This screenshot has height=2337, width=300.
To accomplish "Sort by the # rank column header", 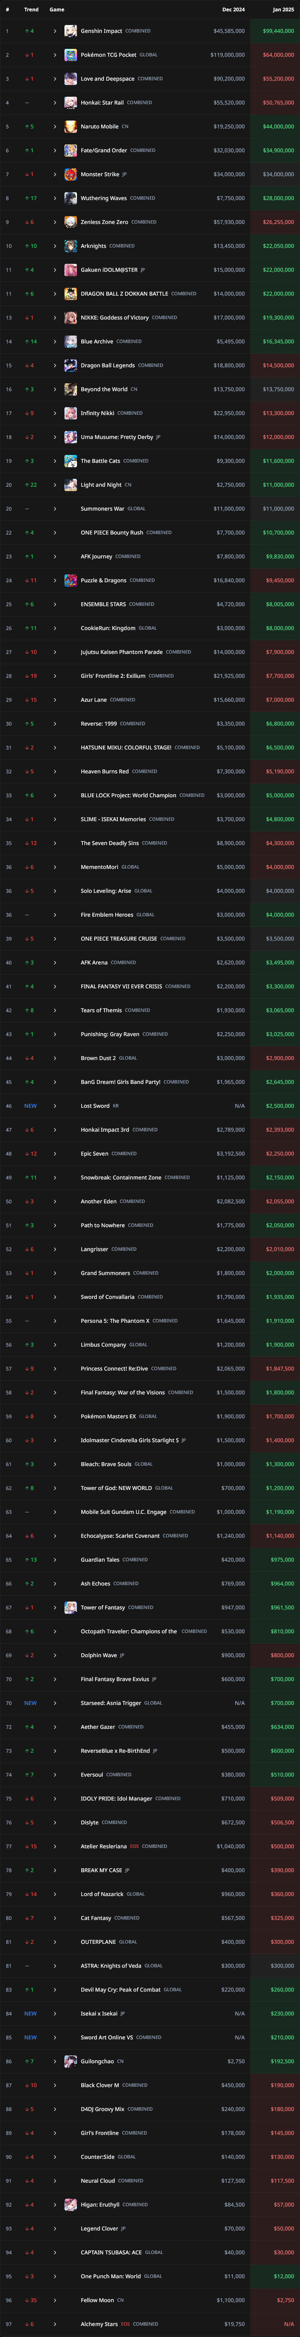I will pyautogui.click(x=7, y=9).
